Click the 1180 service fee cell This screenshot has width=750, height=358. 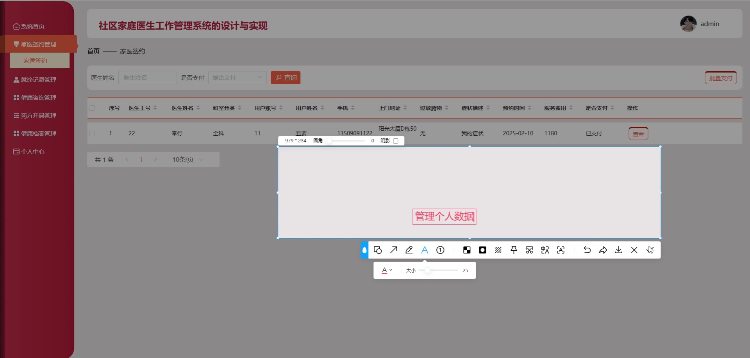tap(551, 133)
